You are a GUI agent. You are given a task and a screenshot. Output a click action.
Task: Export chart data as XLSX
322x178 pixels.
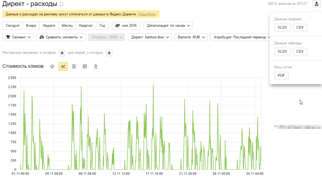point(282,27)
